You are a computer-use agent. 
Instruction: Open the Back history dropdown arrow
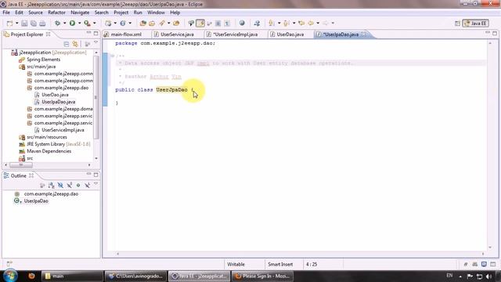[318, 23]
